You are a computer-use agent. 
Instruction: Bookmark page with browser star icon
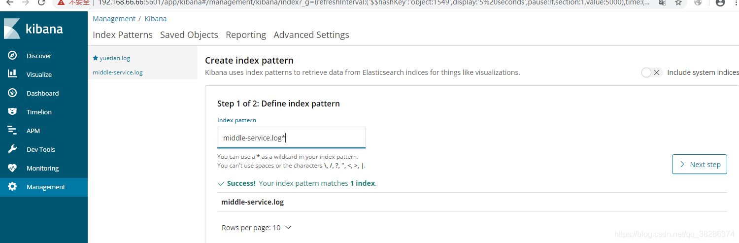pyautogui.click(x=678, y=2)
